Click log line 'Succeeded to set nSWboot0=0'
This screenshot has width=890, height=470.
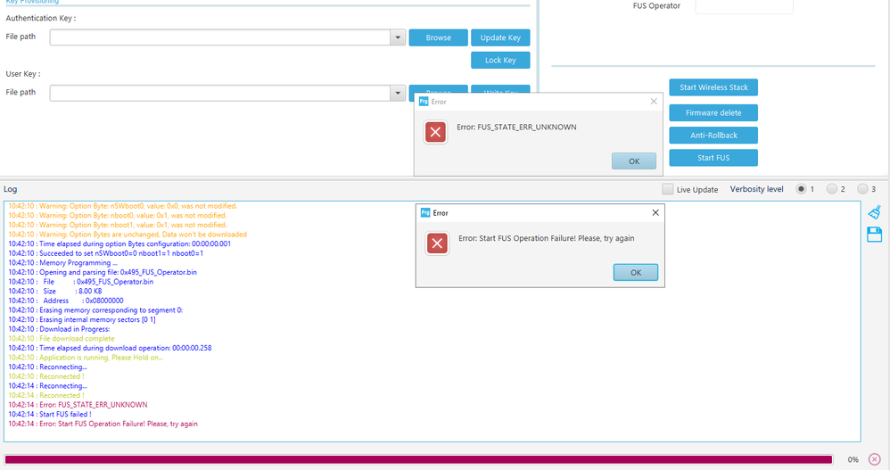(105, 253)
